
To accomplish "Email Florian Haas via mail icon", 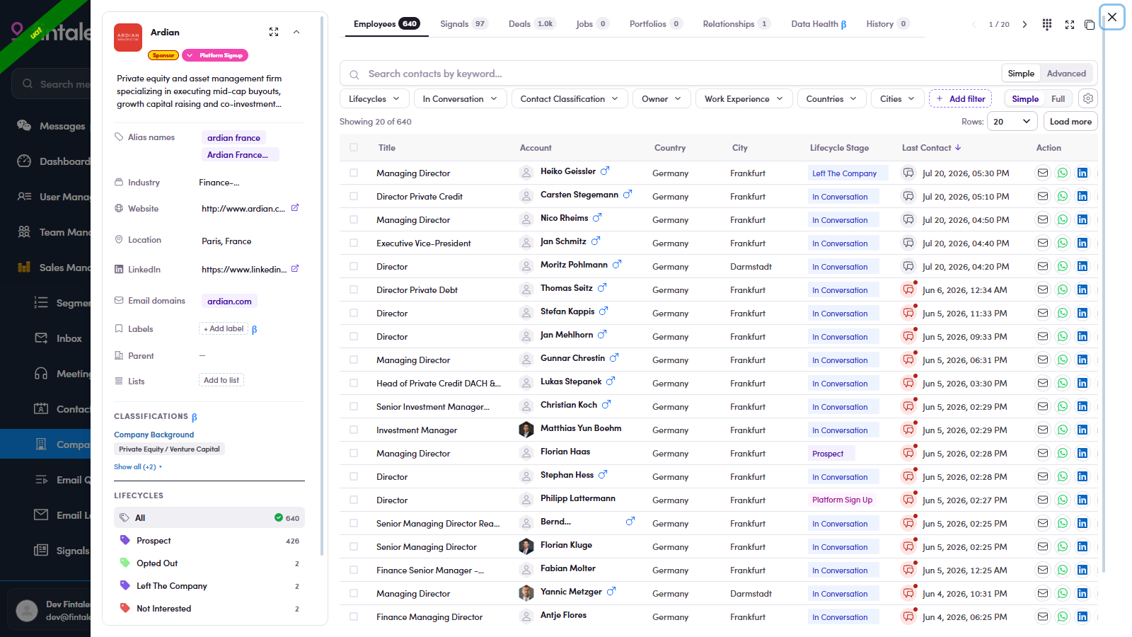I will (x=1043, y=453).
